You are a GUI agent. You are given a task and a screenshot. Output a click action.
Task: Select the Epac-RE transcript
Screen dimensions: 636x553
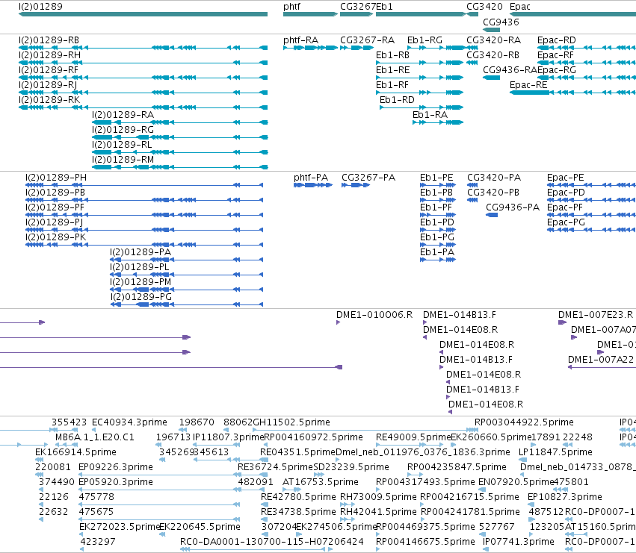tap(528, 85)
